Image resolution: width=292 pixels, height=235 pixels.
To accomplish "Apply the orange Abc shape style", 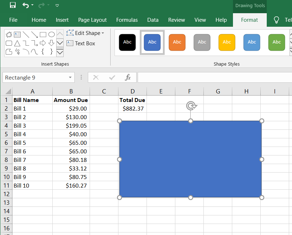I will tap(177, 42).
